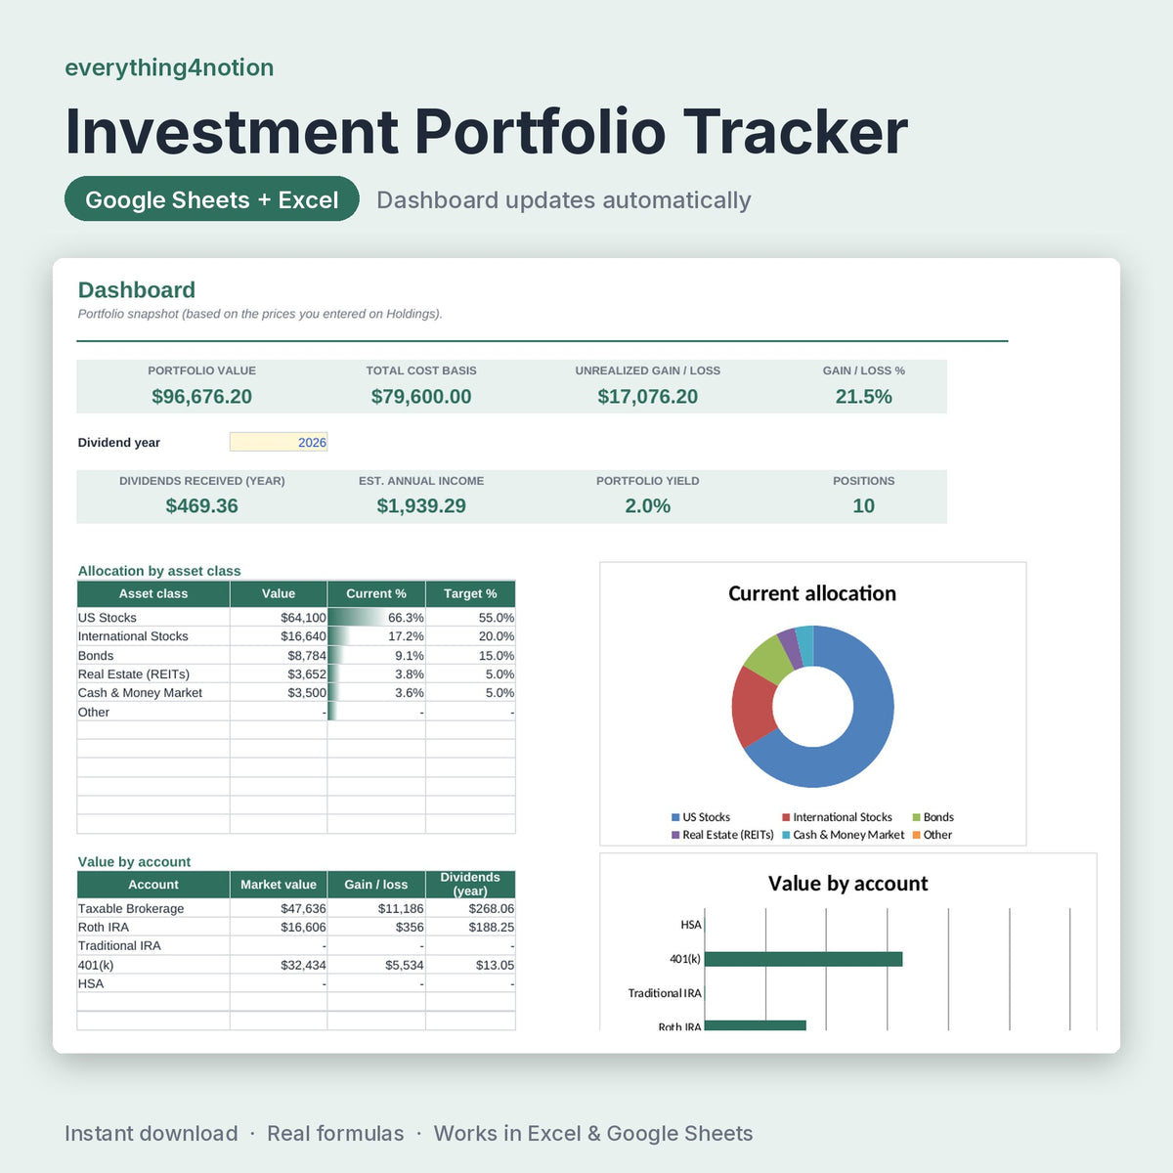Click the Portfolio Value figure $96,676.20
The height and width of the screenshot is (1173, 1173).
[x=201, y=397]
